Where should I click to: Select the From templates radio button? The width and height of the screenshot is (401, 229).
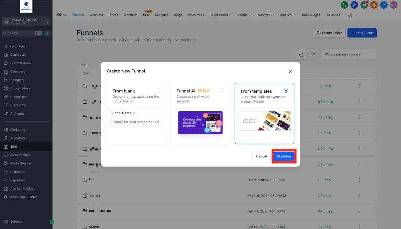click(x=286, y=91)
